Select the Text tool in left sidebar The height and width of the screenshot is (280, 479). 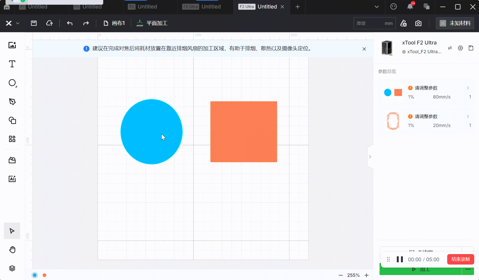coord(12,64)
